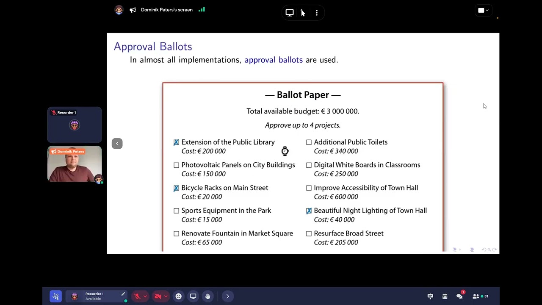
Task: Check Sports Equipment in the Park
Action: point(176,211)
